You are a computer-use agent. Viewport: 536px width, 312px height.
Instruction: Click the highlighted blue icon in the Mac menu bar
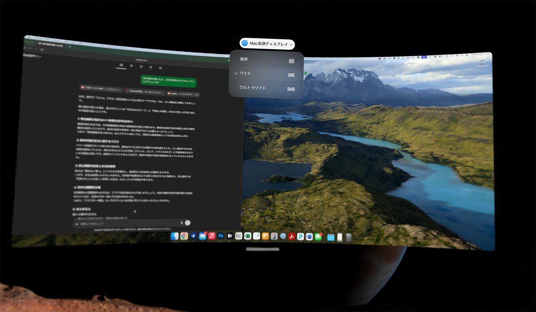424,57
